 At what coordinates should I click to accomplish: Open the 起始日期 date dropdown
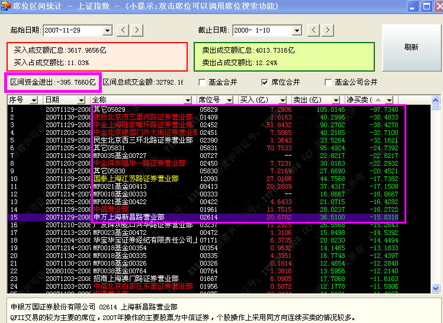[x=107, y=30]
